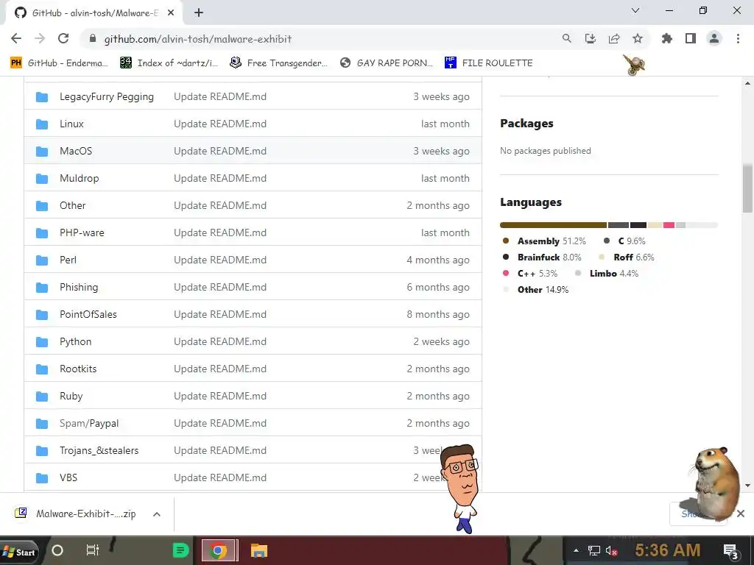The width and height of the screenshot is (754, 565).
Task: Expand the download item options chevron
Action: click(x=156, y=514)
